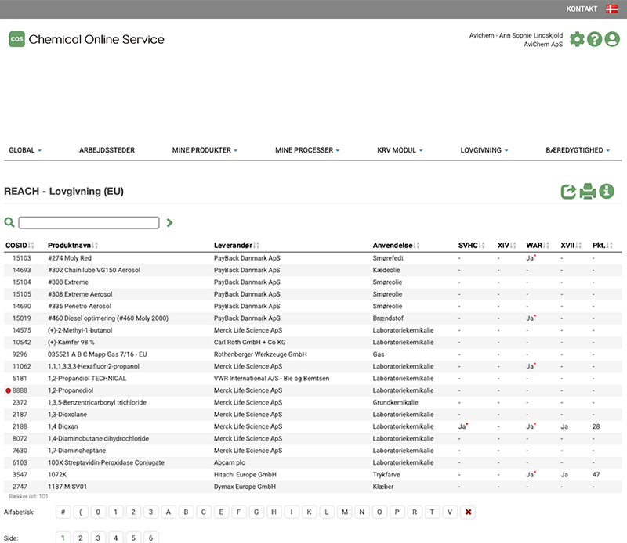
Task: Click the COS logo icon
Action: click(16, 39)
